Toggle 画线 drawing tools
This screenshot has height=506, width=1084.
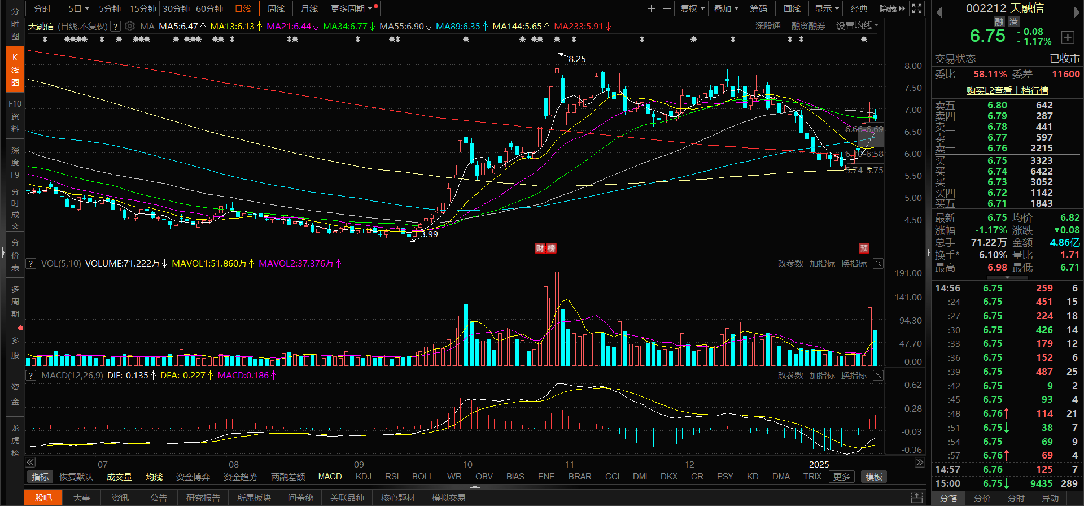tap(792, 8)
